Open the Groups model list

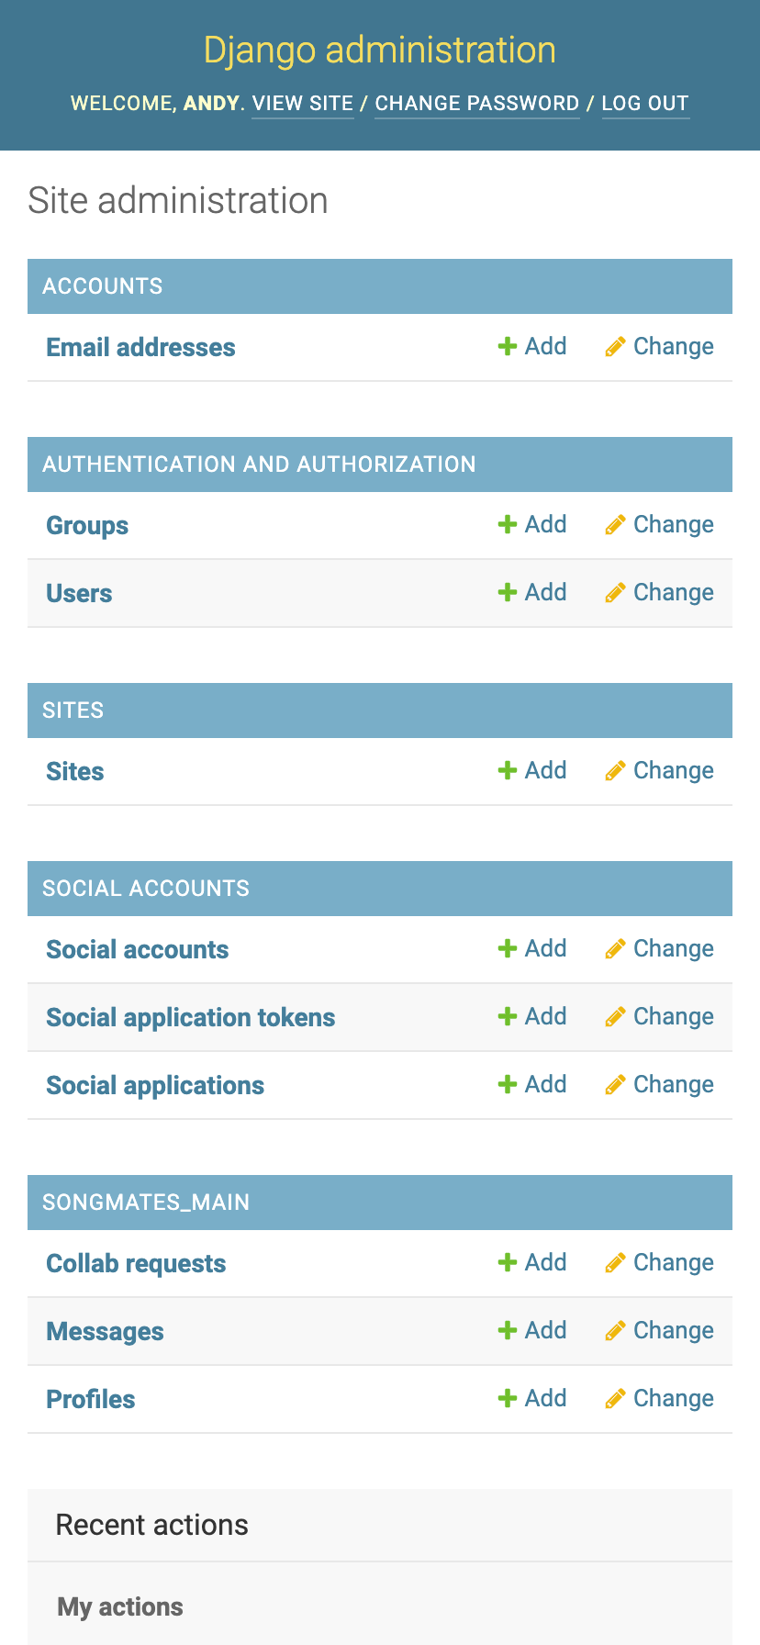point(87,525)
